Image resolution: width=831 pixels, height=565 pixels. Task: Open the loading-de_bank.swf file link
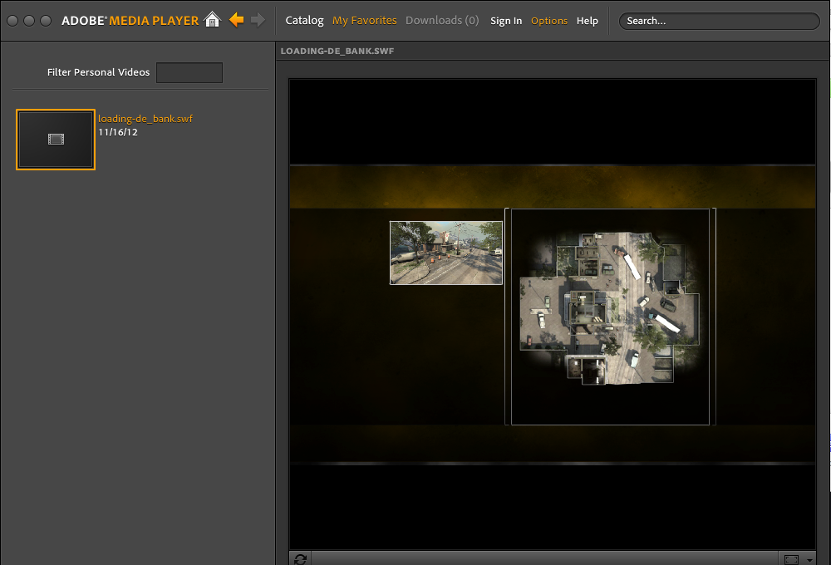pos(145,119)
